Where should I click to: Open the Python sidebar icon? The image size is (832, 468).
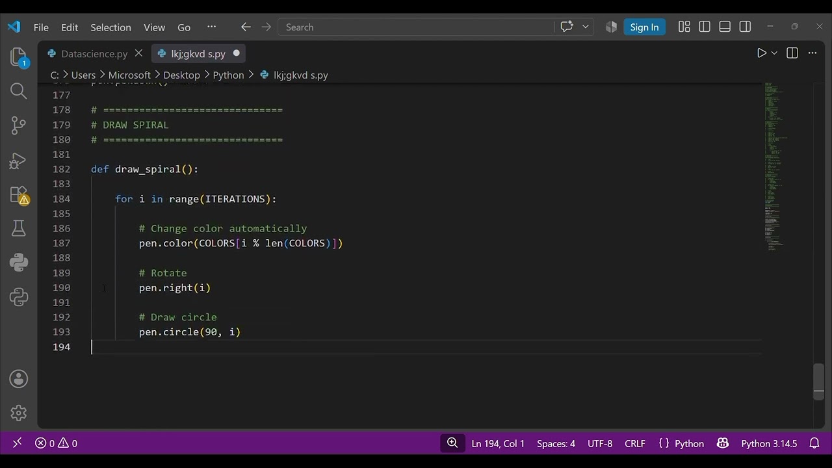[19, 263]
